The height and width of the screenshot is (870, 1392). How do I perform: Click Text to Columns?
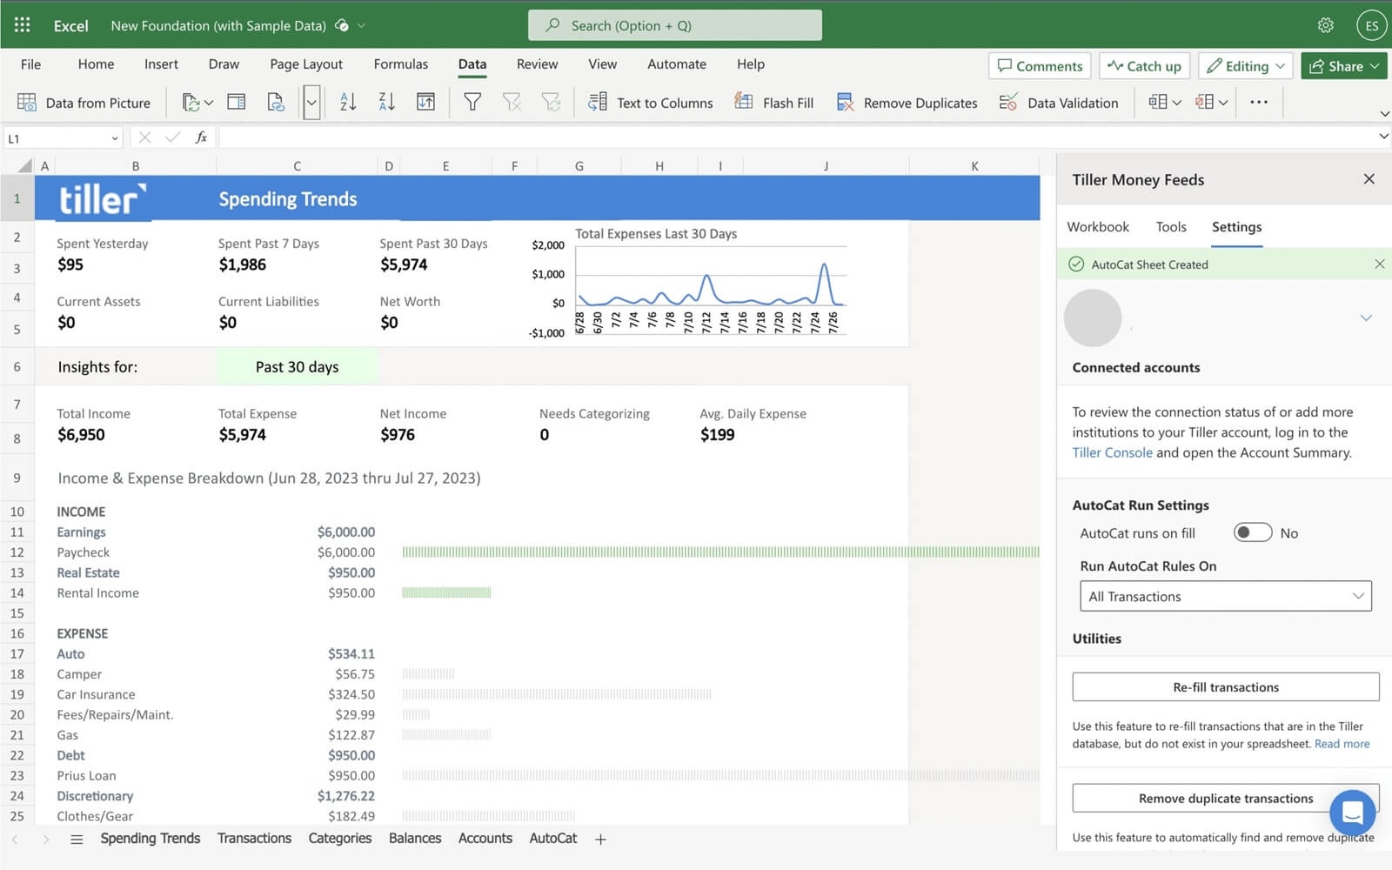pyautogui.click(x=651, y=103)
